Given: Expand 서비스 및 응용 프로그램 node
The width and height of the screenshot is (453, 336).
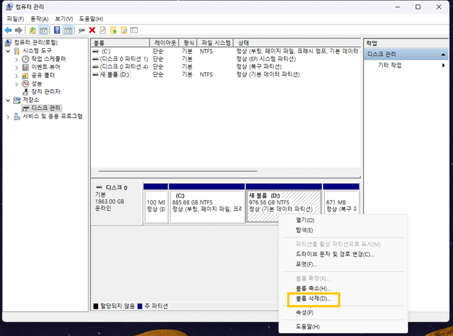Looking at the screenshot, I should click(x=8, y=117).
